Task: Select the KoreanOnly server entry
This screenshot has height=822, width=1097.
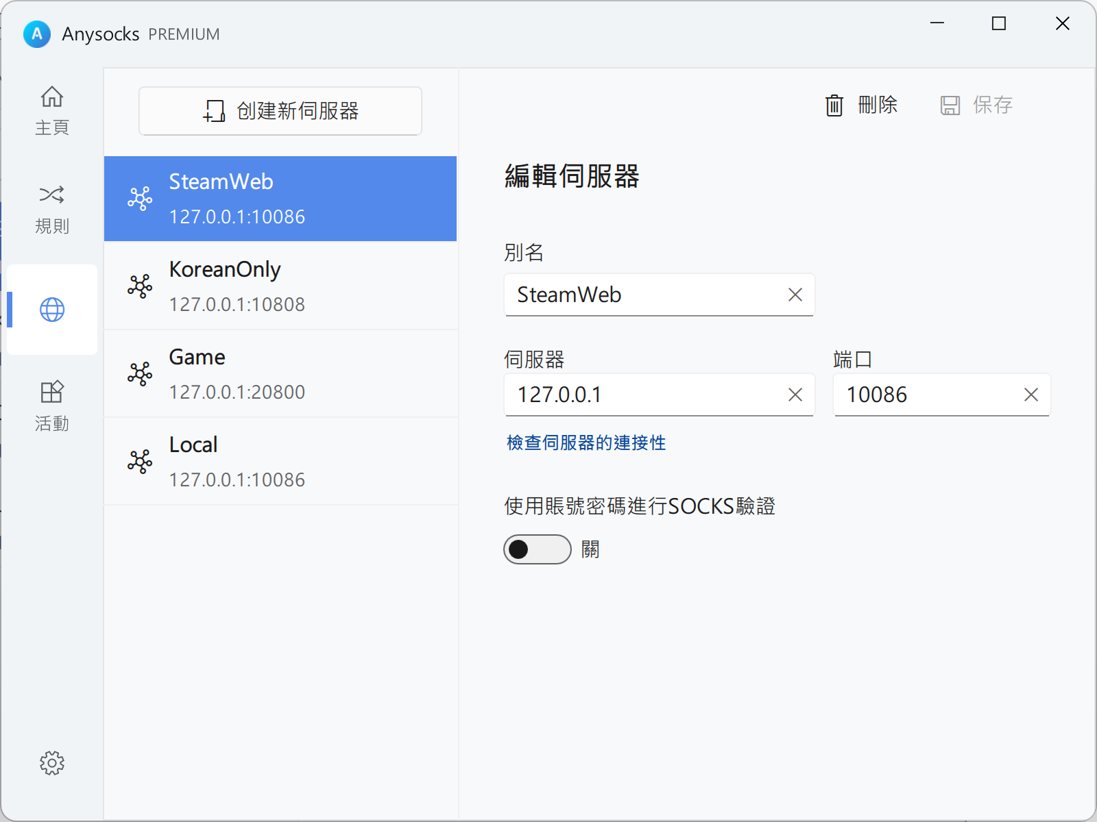Action: point(280,286)
